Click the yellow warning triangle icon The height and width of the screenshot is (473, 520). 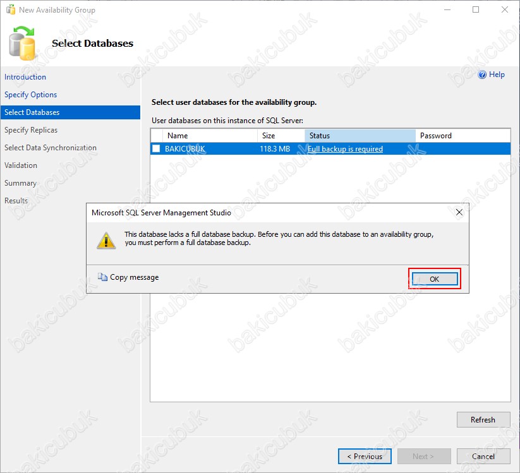coord(106,241)
